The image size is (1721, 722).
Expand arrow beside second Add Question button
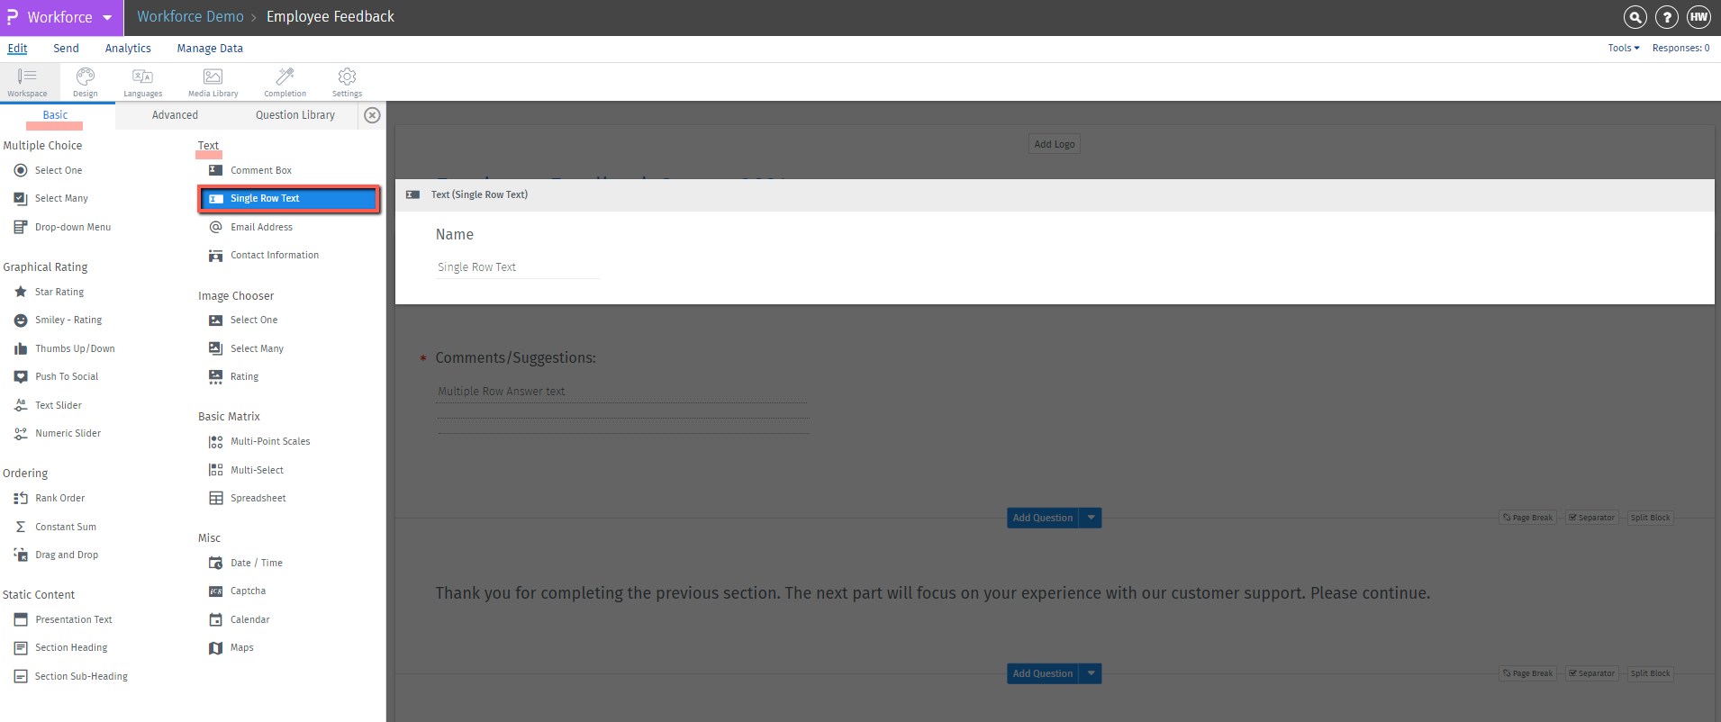[1091, 673]
